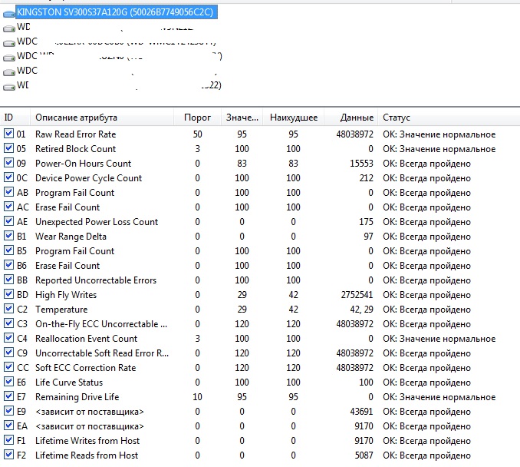This screenshot has height=467, width=520.
Task: Click Uncorrectable Soft Read Error attribute
Action: coord(102,353)
